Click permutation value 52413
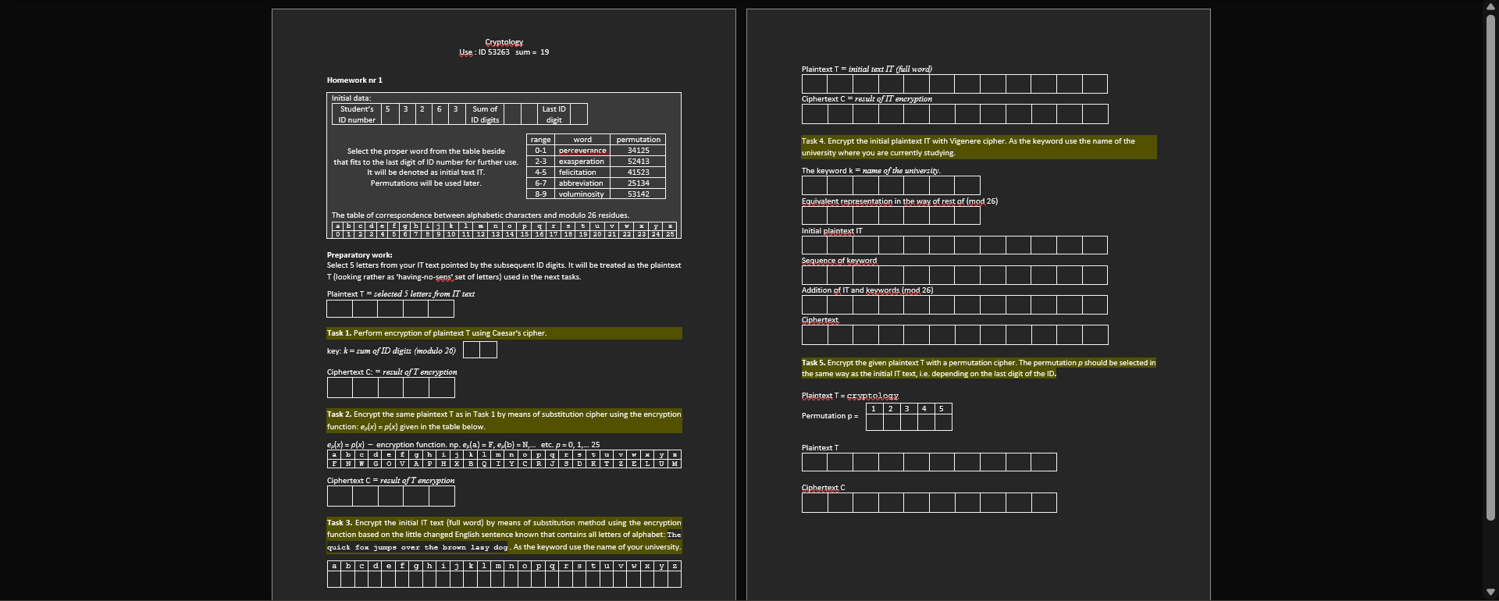1499x601 pixels. click(x=639, y=162)
